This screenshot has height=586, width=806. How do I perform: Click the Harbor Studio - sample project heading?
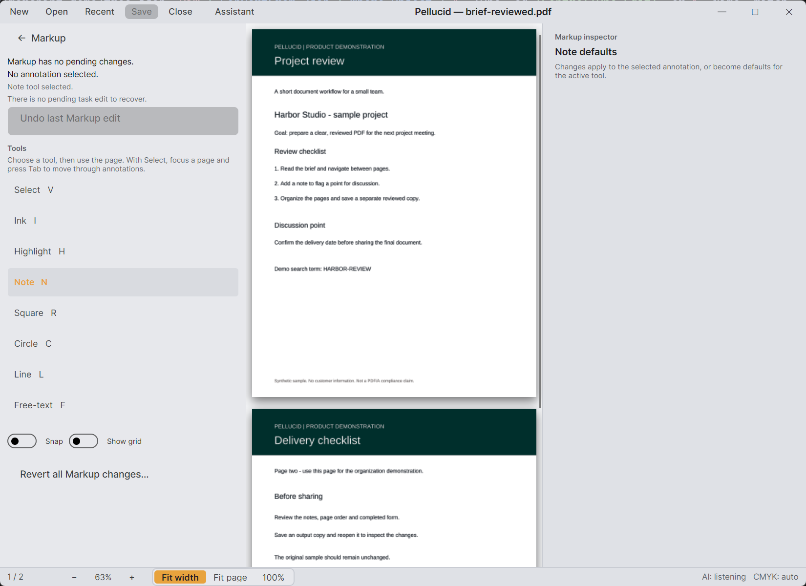coord(331,115)
